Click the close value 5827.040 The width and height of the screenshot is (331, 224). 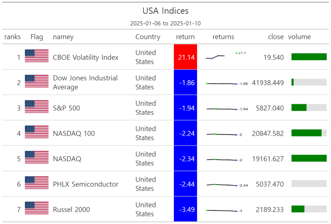(270, 108)
